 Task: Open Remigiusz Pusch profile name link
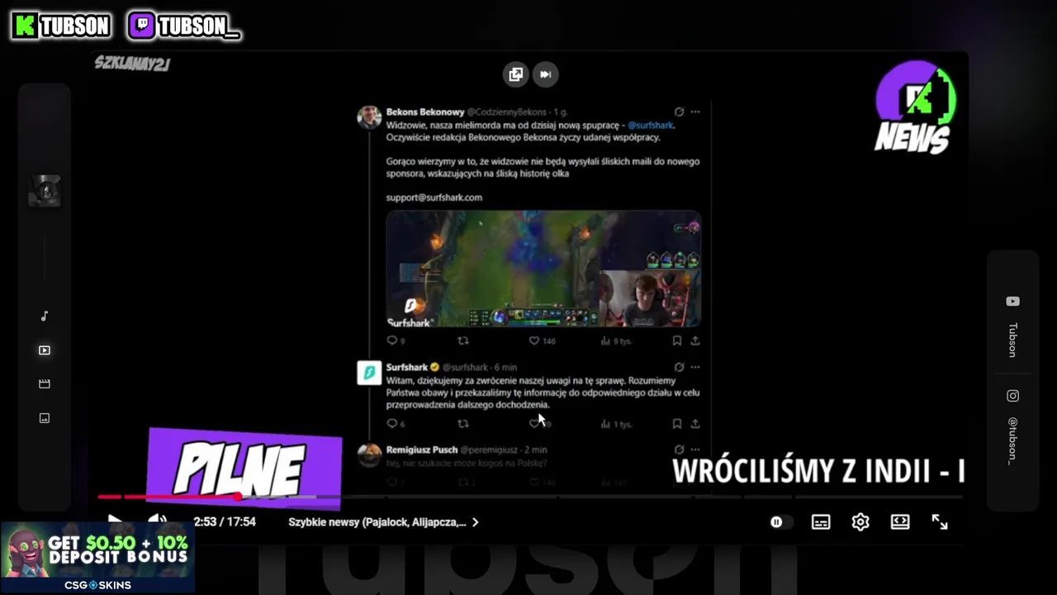pos(421,450)
